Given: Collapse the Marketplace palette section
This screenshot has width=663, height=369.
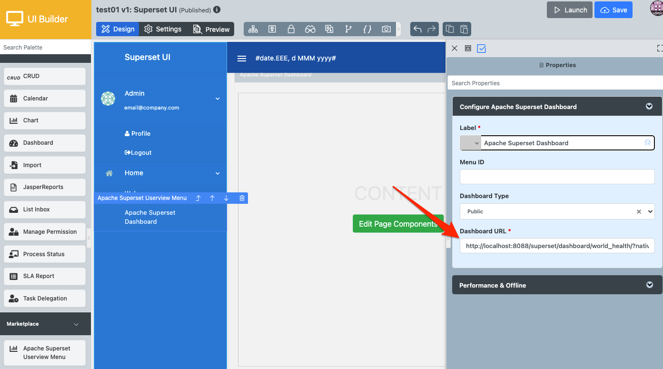Looking at the screenshot, I should 76,324.
